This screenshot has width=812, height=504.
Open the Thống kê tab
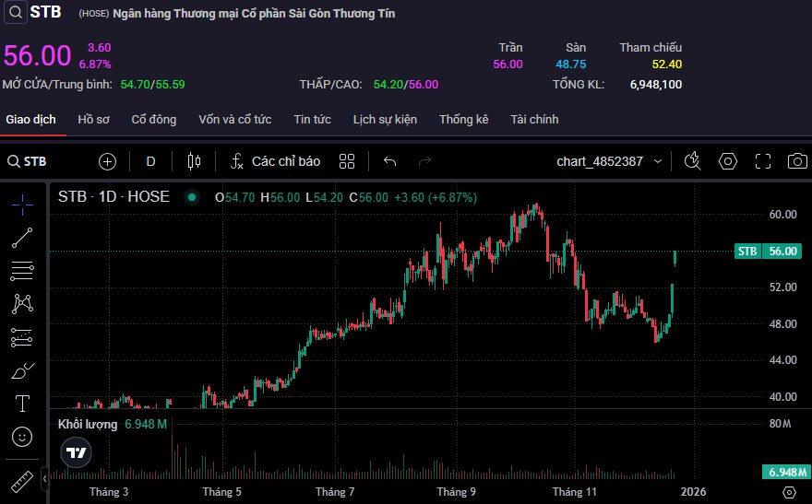[x=464, y=120]
